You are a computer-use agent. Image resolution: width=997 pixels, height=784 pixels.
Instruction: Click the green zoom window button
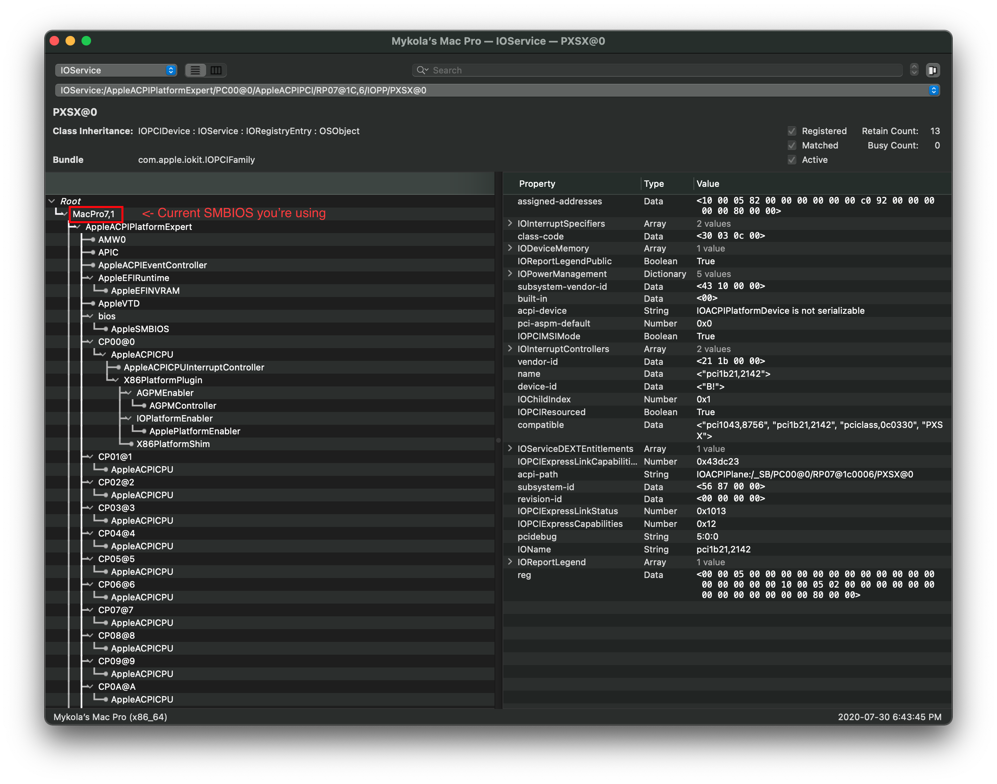tap(86, 41)
